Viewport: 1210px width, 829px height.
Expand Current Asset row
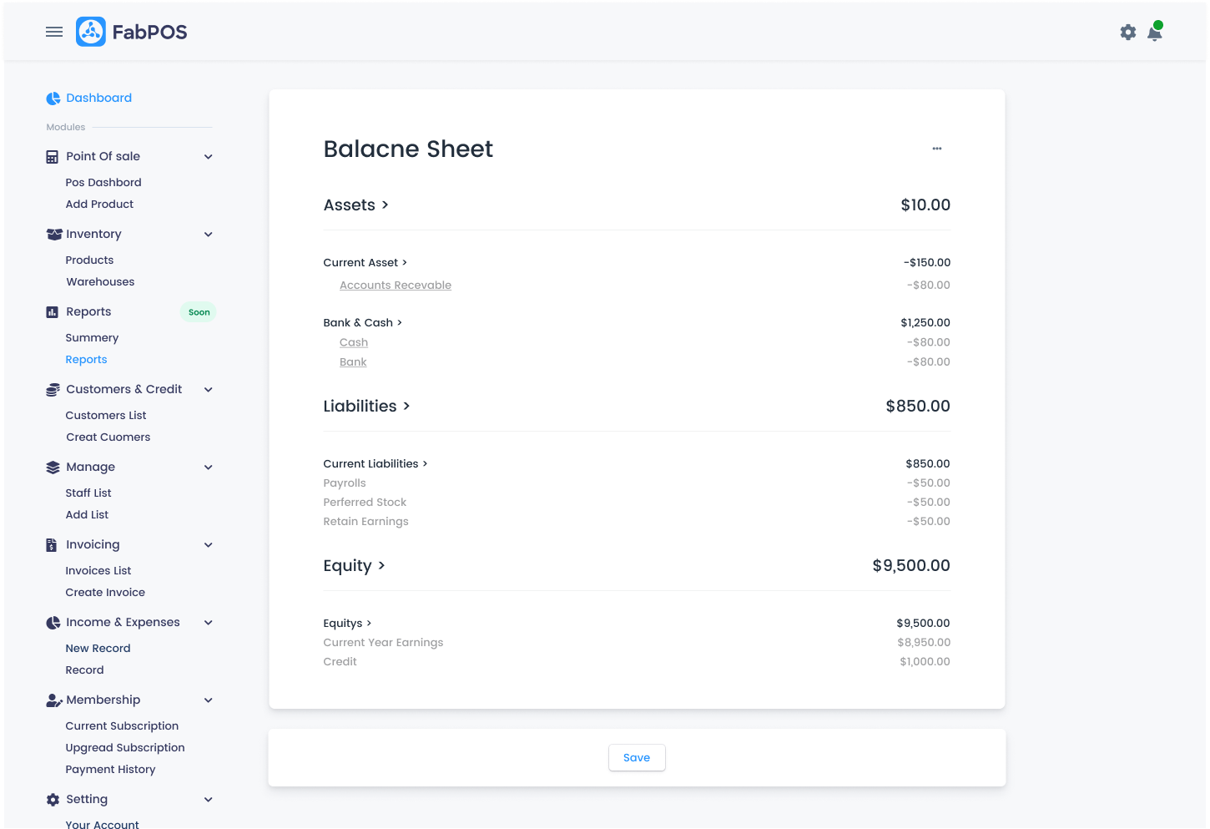click(x=366, y=263)
